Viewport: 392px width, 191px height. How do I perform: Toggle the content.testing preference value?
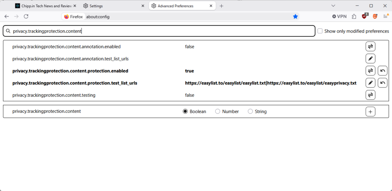(370, 95)
